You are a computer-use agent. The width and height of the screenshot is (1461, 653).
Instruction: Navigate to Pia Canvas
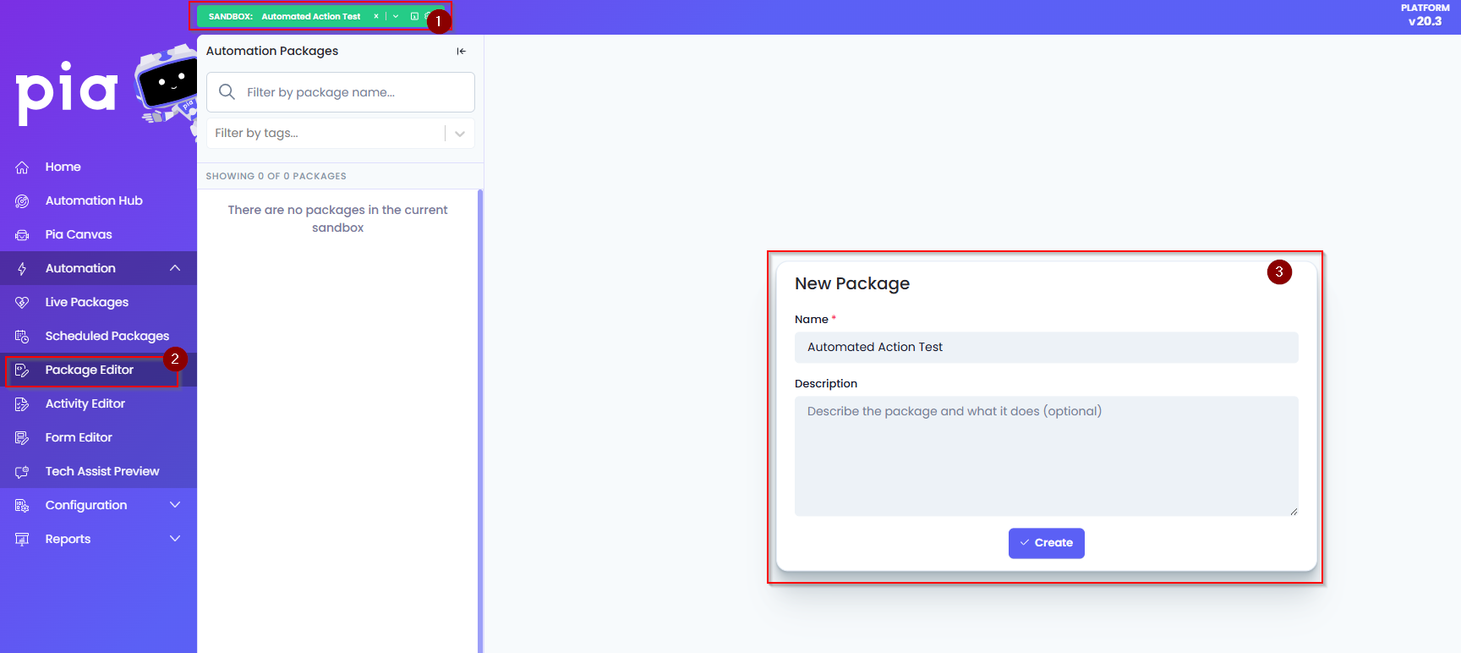coord(79,234)
